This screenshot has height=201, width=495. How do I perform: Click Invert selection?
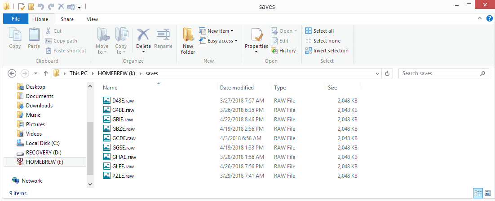(x=327, y=51)
